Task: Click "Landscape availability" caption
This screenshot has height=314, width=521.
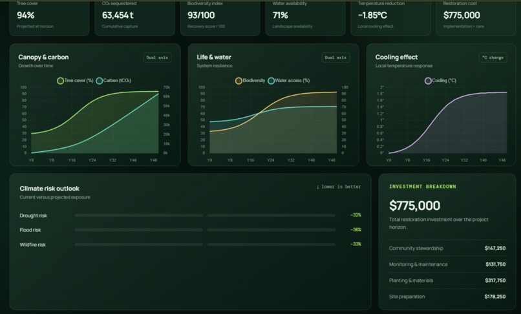Action: pyautogui.click(x=292, y=26)
